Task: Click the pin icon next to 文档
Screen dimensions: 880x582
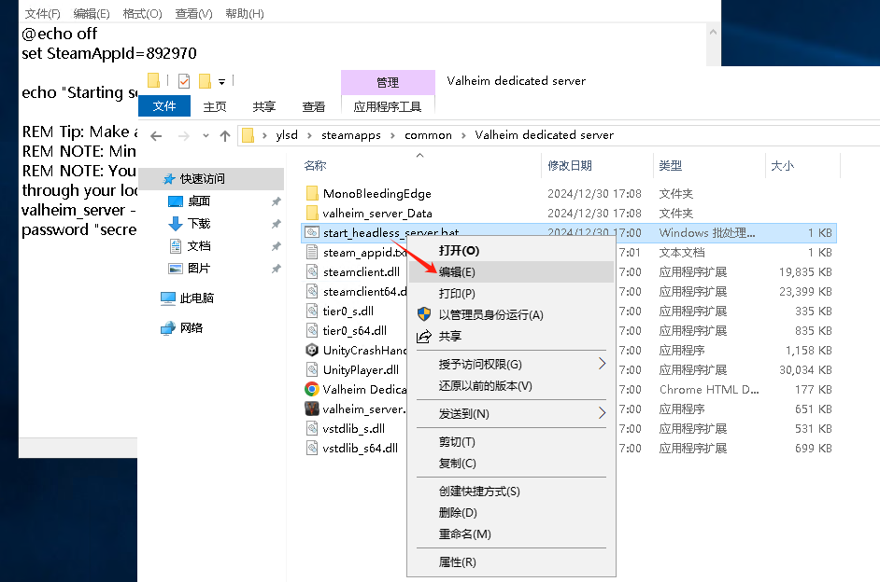Action: pyautogui.click(x=277, y=246)
